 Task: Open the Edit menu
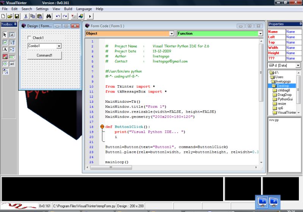pos(14,9)
